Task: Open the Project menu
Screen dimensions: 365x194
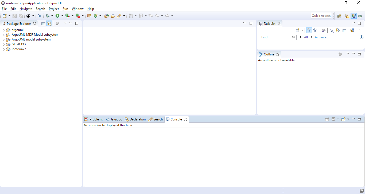Action: [54, 9]
